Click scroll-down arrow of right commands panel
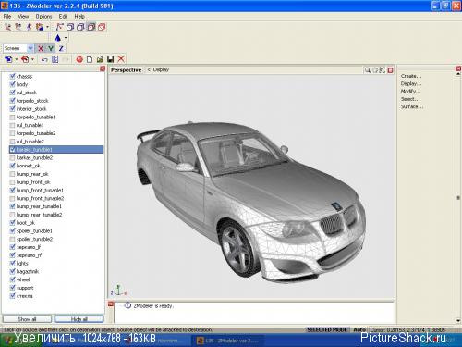 tap(458, 321)
